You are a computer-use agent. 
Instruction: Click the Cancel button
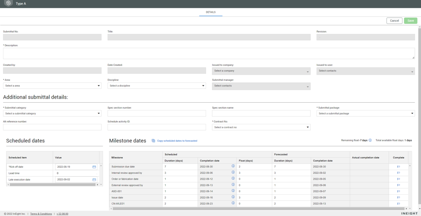coord(394,21)
